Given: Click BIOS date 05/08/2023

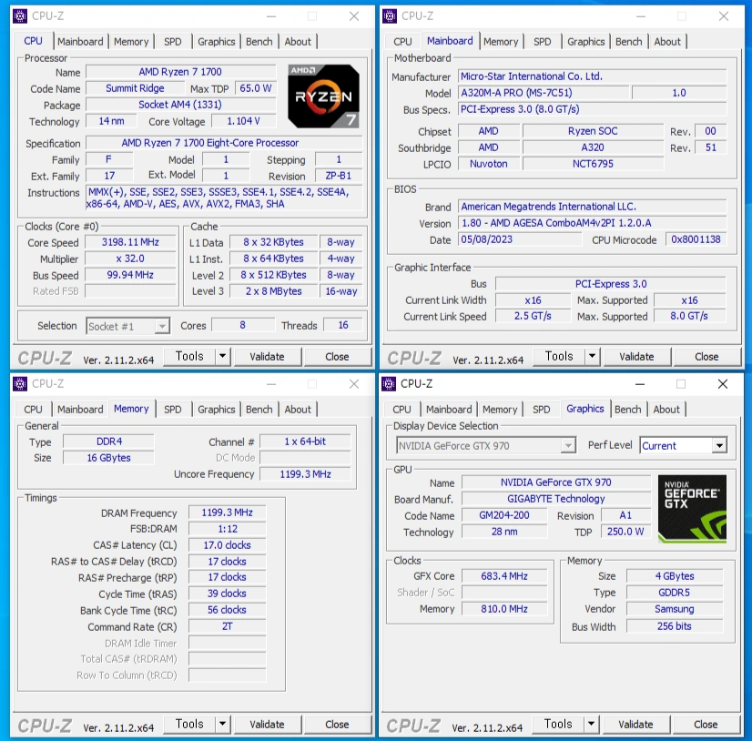Looking at the screenshot, I should coord(520,239).
